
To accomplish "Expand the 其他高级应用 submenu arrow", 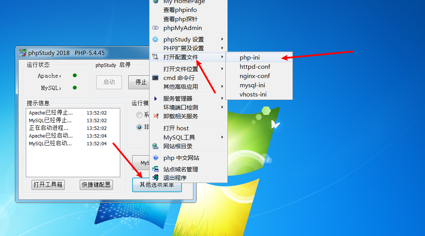I will [222, 86].
